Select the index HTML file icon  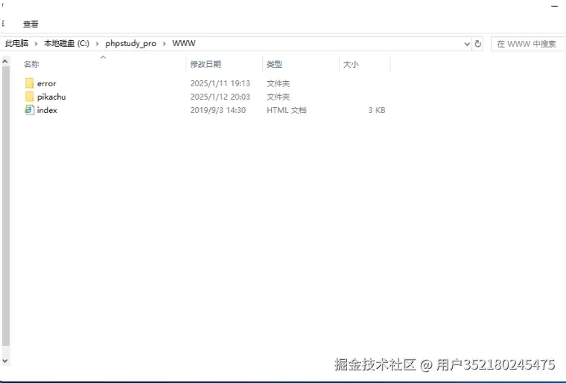[x=30, y=110]
